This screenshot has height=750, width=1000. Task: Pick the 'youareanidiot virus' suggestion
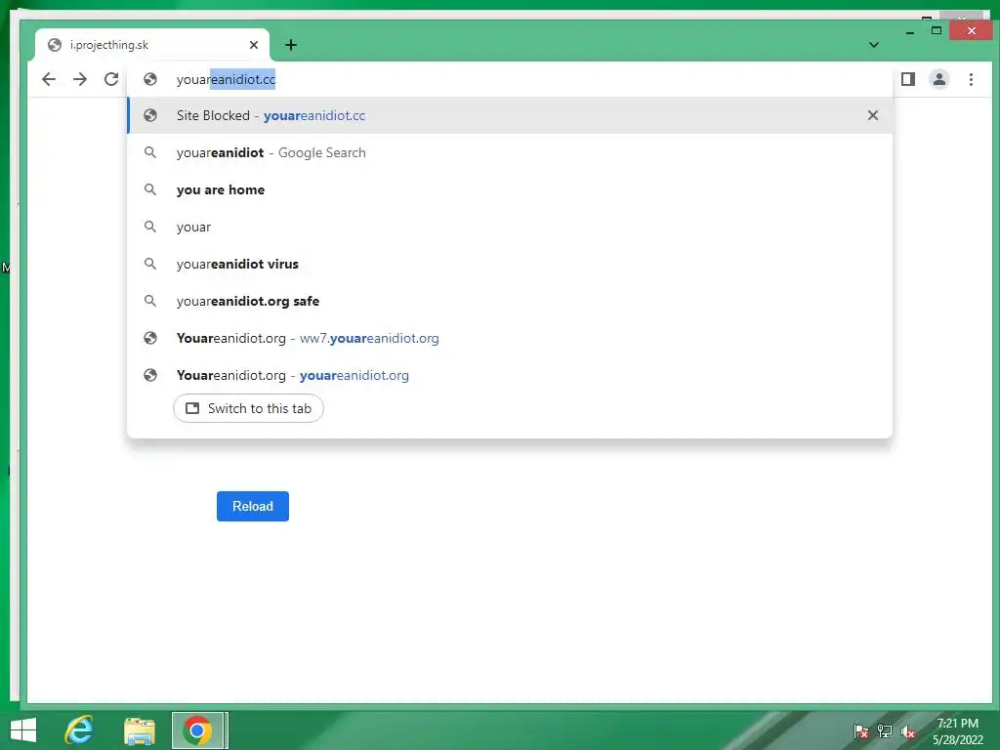[x=510, y=264]
